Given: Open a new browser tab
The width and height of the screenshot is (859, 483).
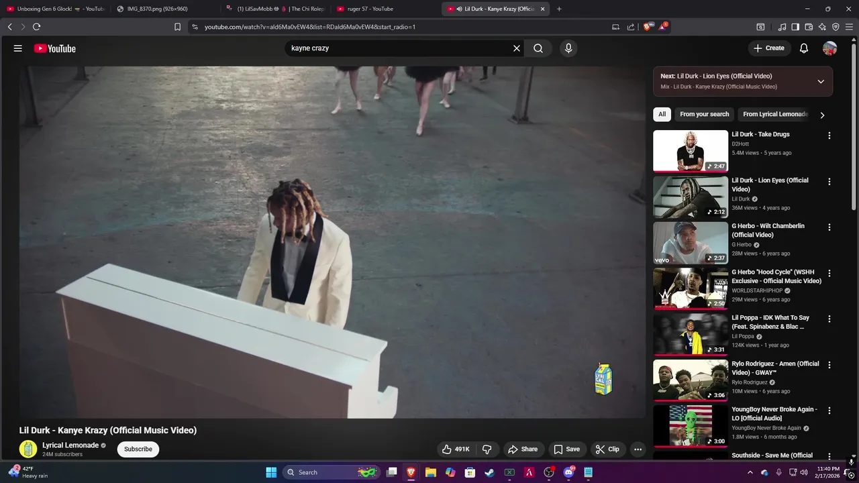Looking at the screenshot, I should [559, 9].
